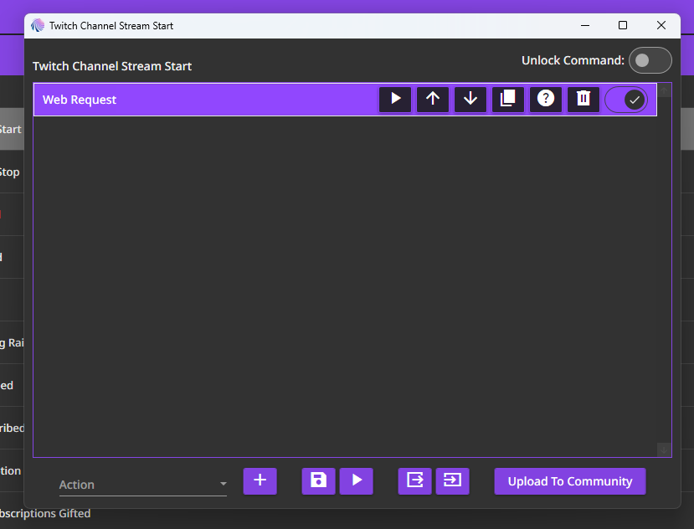Screen dimensions: 694x529
Task: Close the Twitch Channel Stream Start window
Action: point(661,26)
